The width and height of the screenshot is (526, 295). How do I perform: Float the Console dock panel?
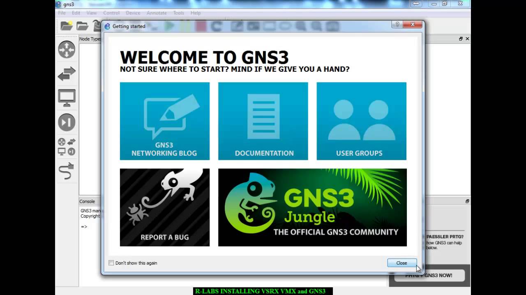(x=467, y=201)
